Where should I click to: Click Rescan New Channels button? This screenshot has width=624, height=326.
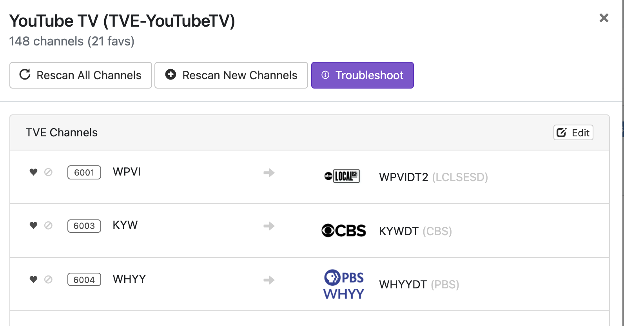(x=231, y=75)
